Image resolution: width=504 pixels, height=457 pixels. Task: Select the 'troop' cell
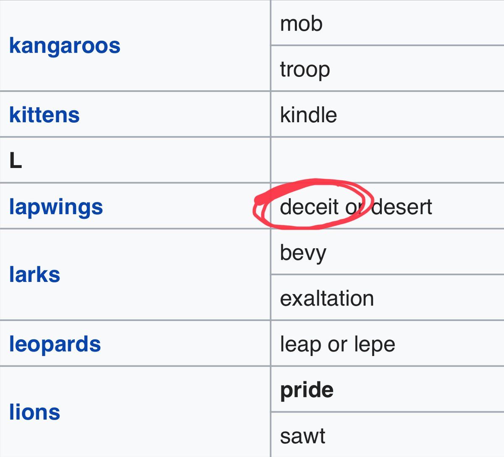[x=305, y=69]
